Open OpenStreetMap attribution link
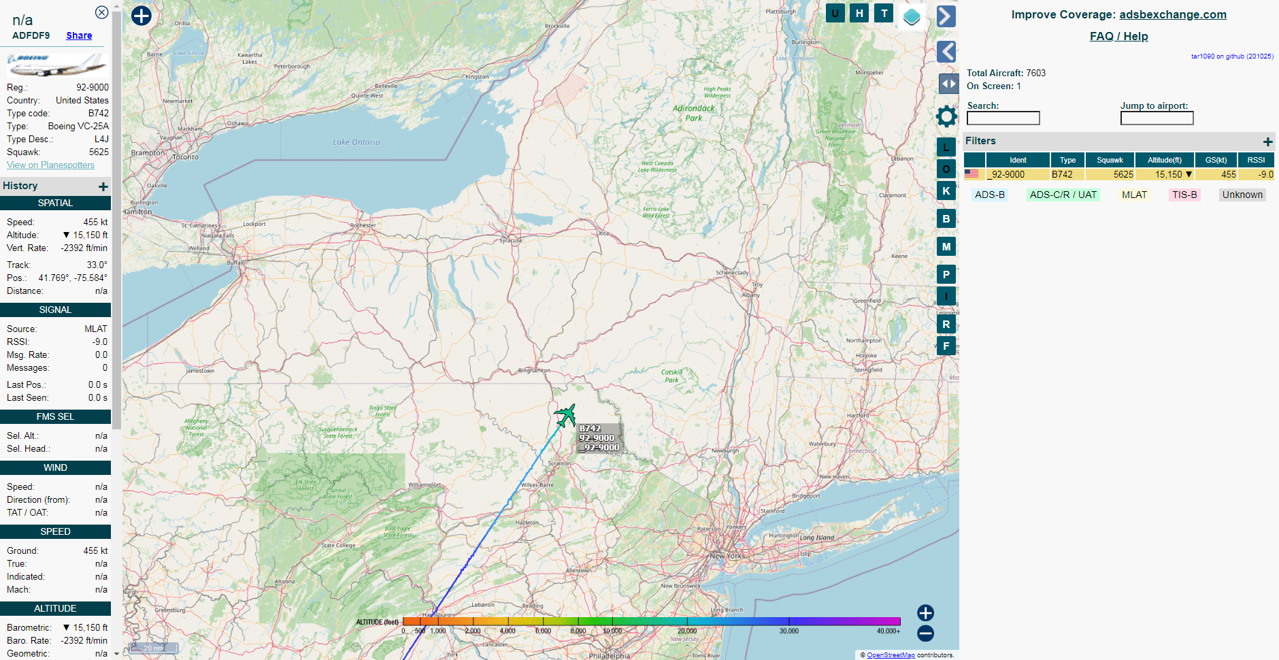1279x660 pixels. [x=891, y=655]
